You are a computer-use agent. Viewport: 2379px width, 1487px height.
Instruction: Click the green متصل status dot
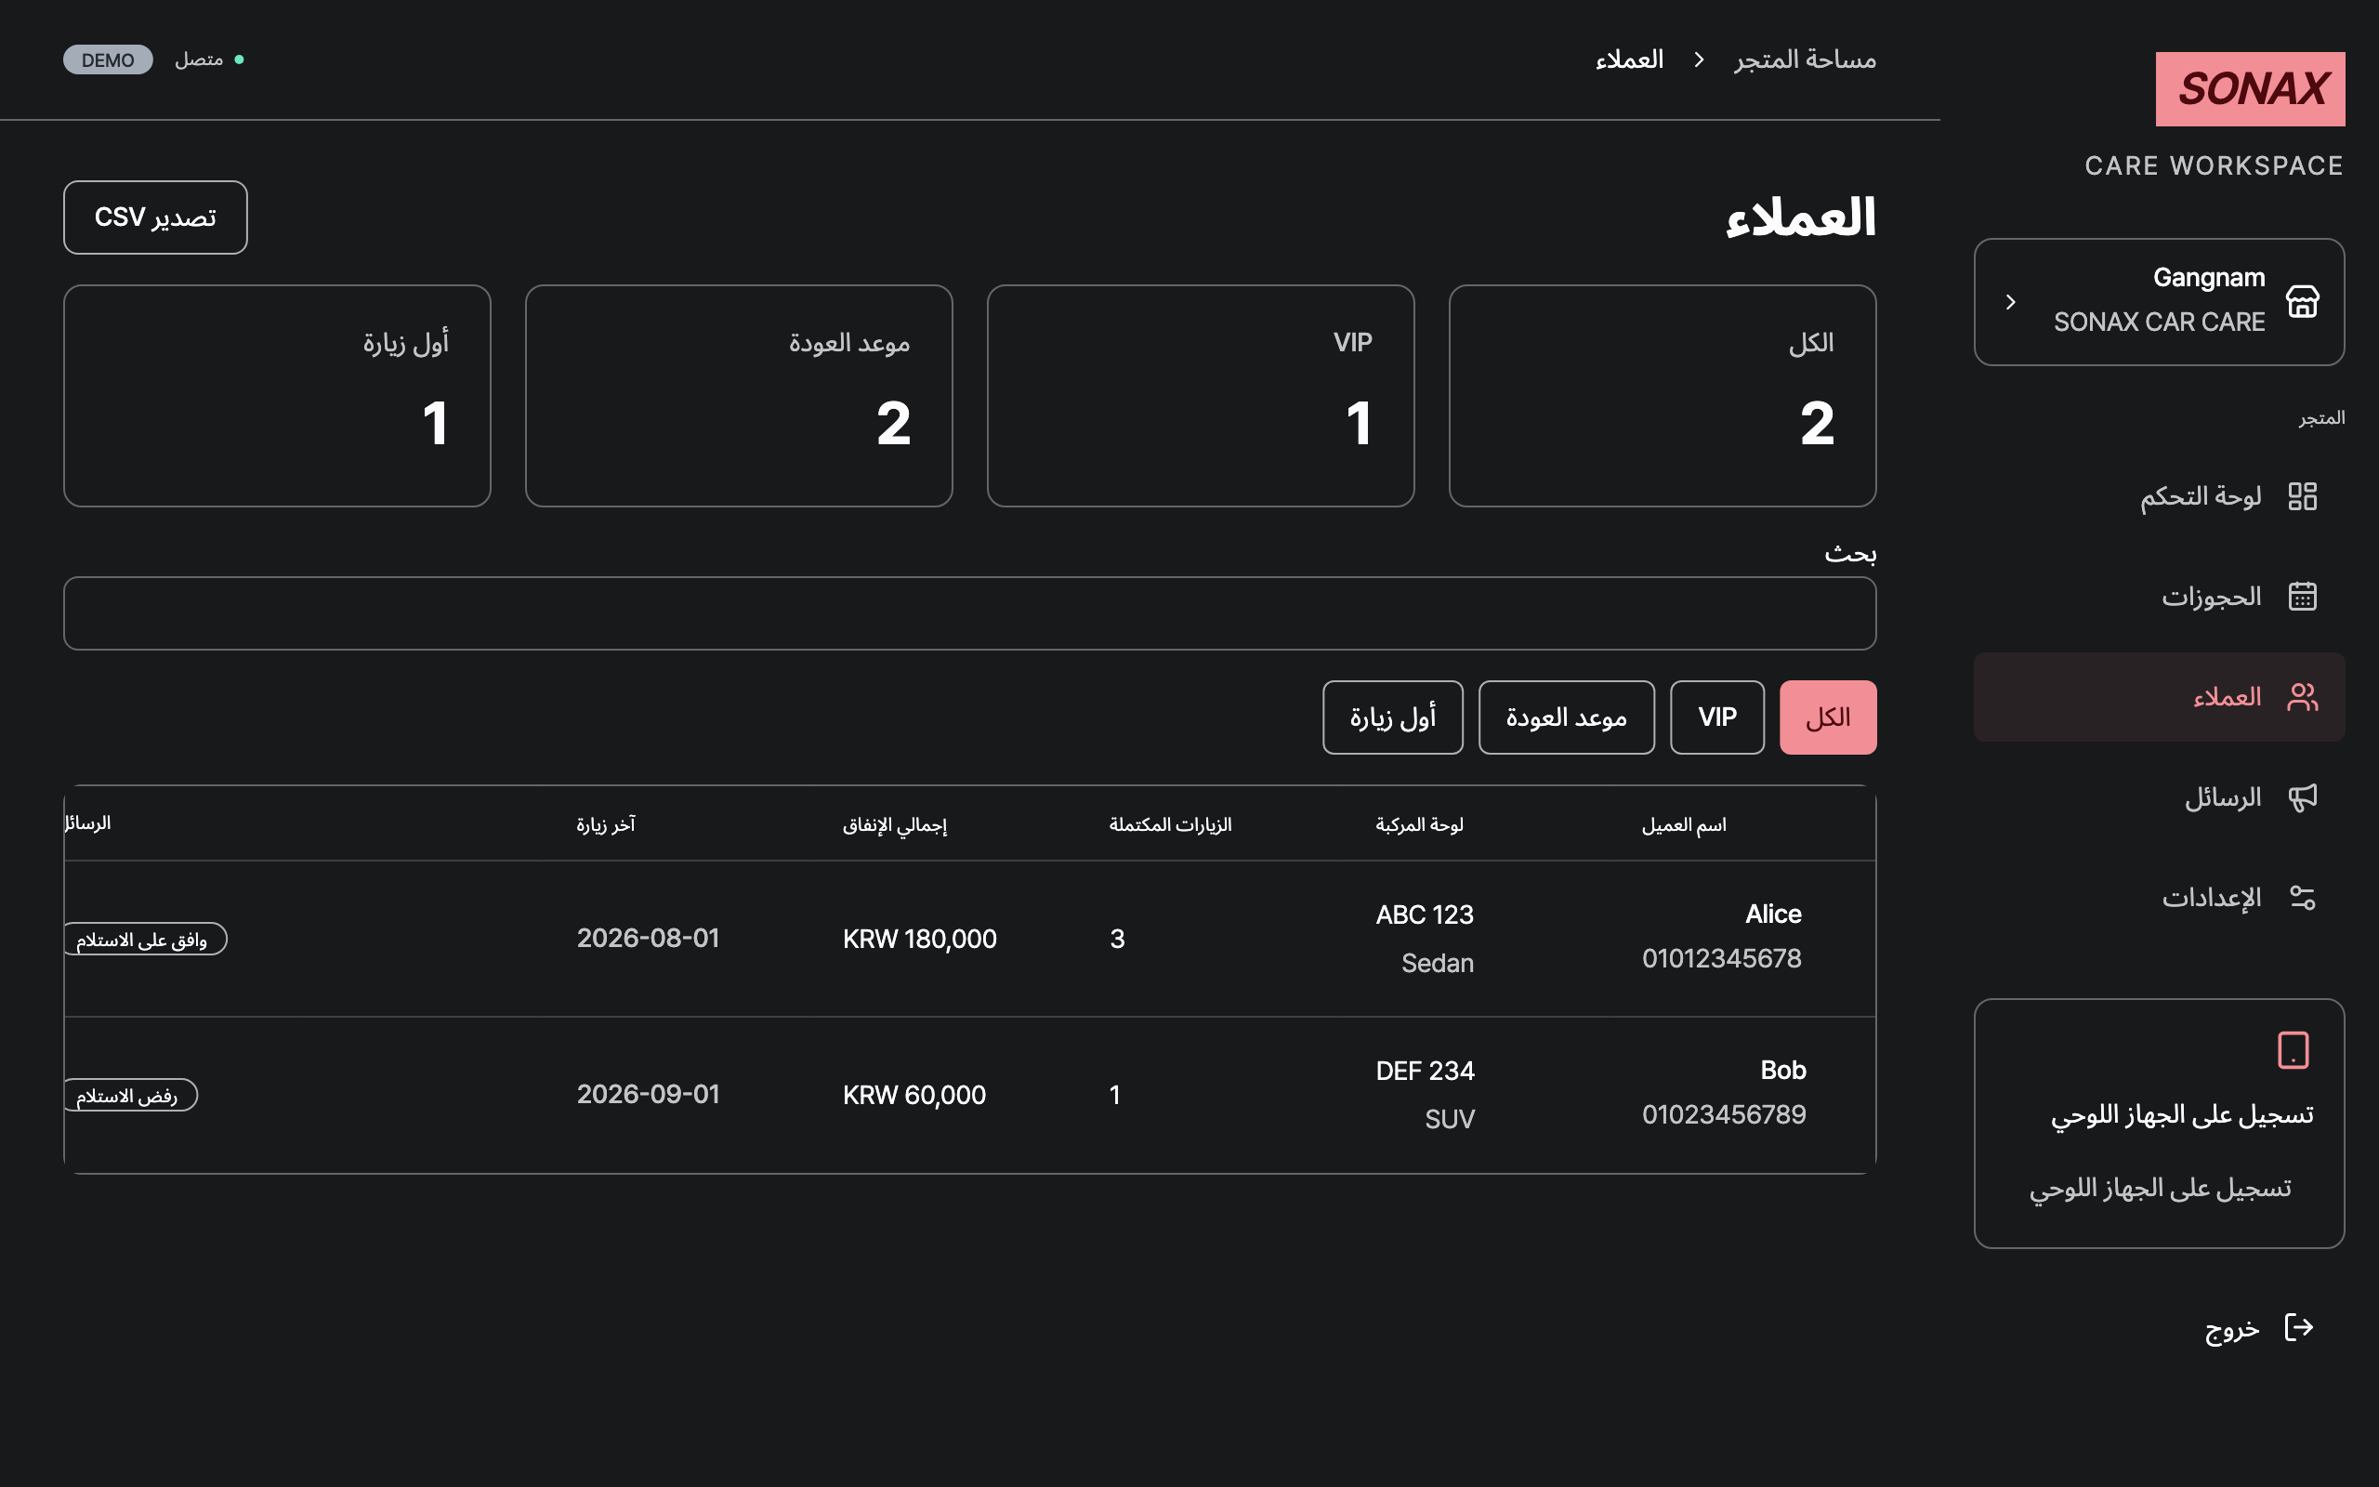(x=239, y=60)
